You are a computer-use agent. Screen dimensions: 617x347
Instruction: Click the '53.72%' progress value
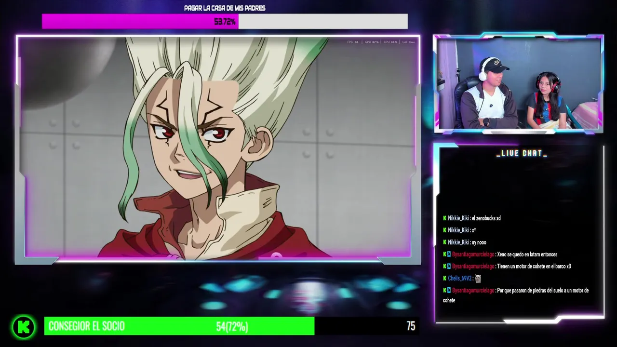(225, 22)
